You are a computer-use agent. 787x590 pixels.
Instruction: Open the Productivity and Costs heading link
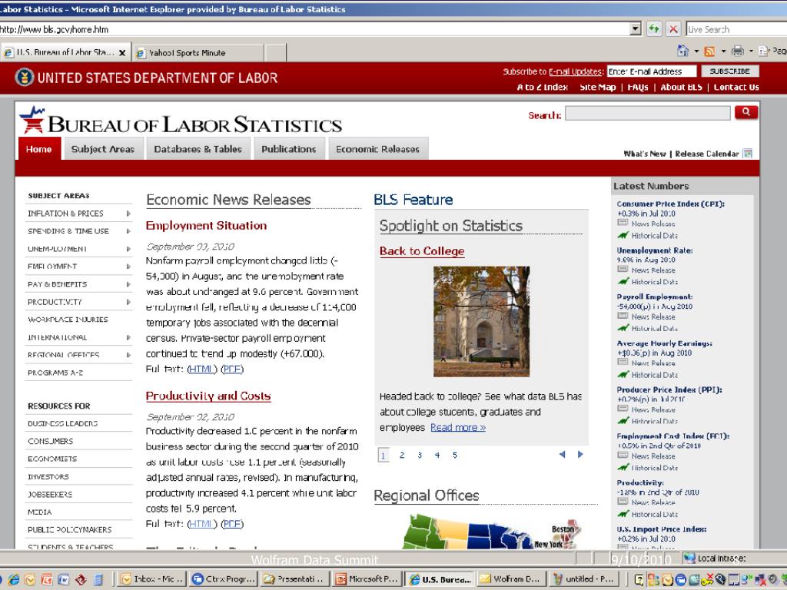(x=208, y=396)
